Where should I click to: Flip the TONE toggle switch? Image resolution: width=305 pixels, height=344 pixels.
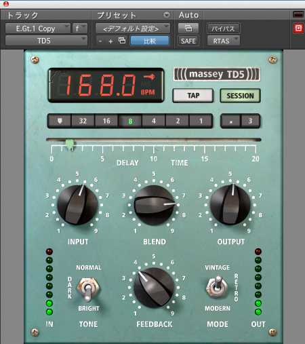(87, 290)
